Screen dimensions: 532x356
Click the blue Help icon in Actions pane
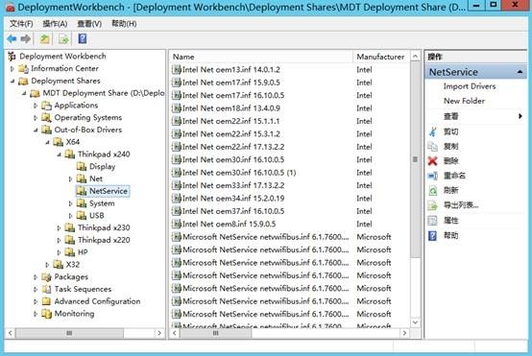pos(433,235)
